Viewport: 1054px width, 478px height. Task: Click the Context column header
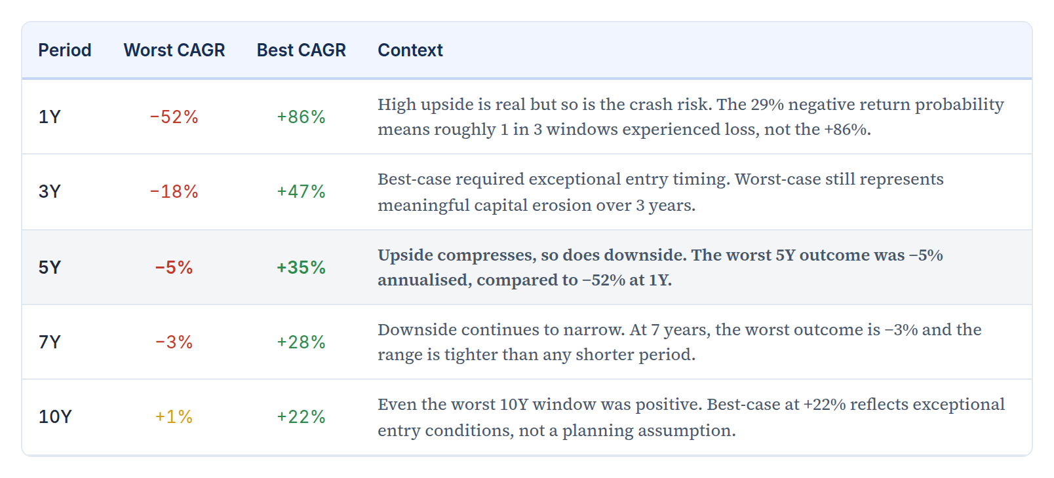(410, 50)
